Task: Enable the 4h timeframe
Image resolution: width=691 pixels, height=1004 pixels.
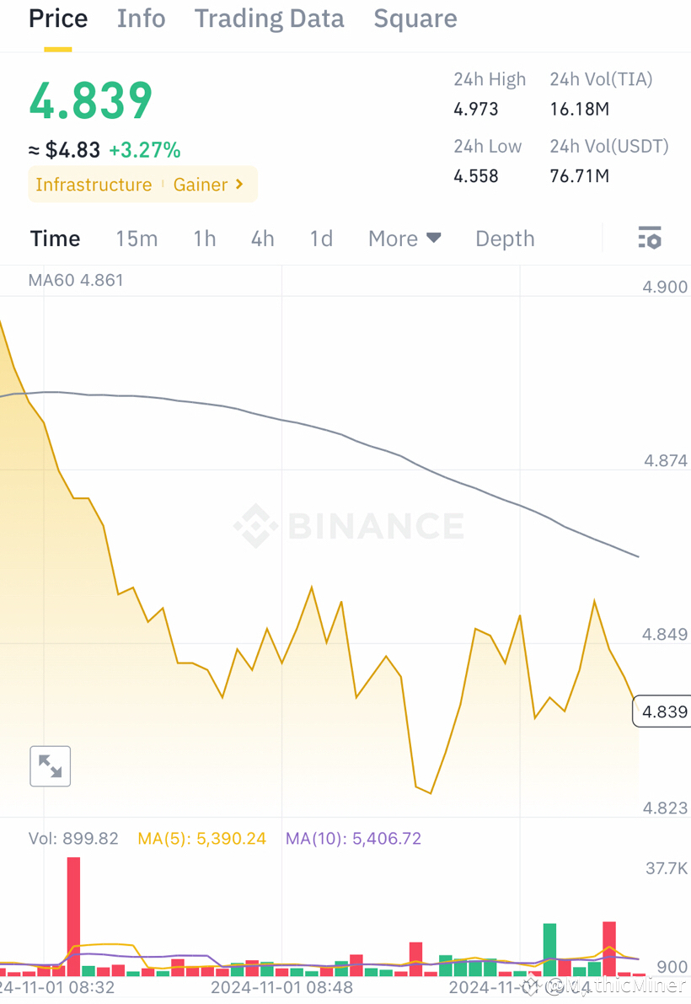Action: click(262, 239)
